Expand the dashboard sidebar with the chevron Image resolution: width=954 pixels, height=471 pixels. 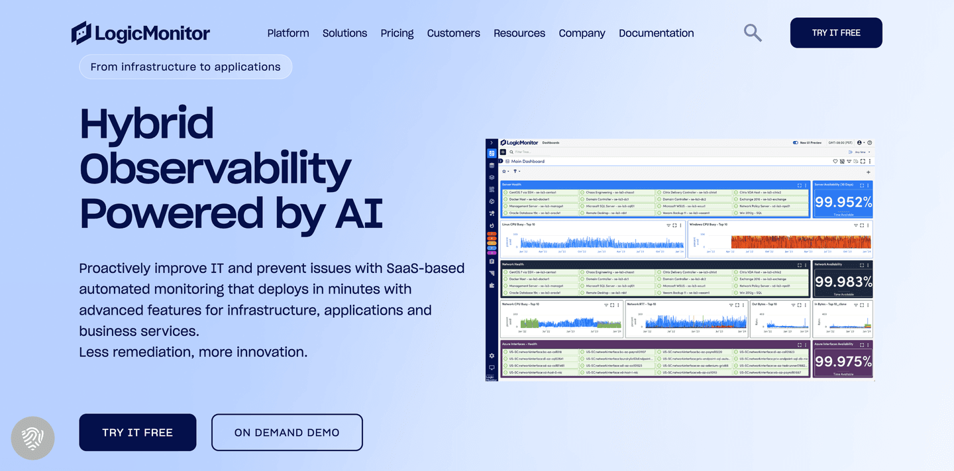[492, 142]
